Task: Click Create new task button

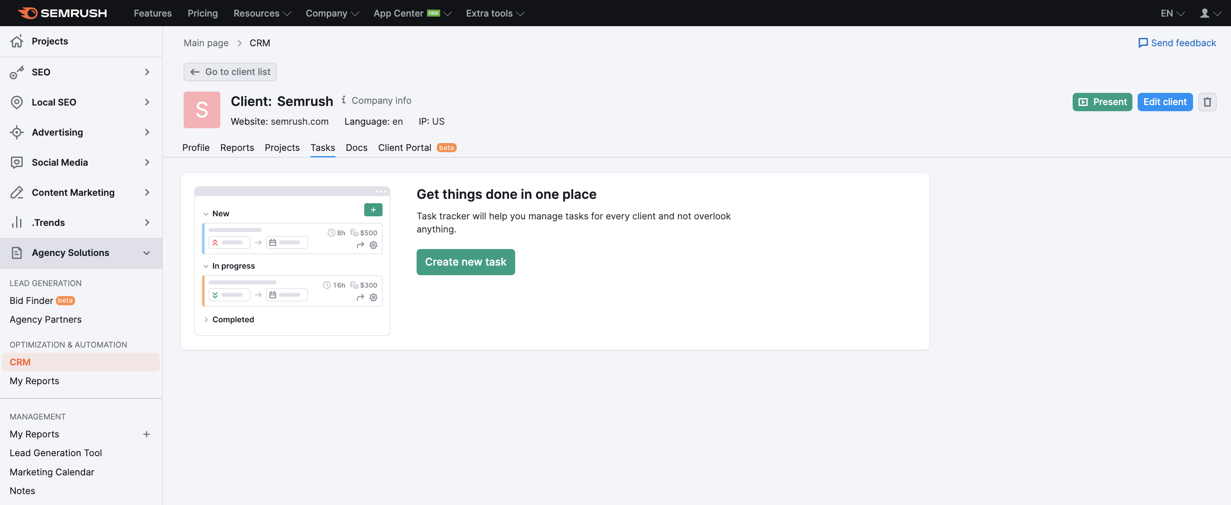Action: 465,262
